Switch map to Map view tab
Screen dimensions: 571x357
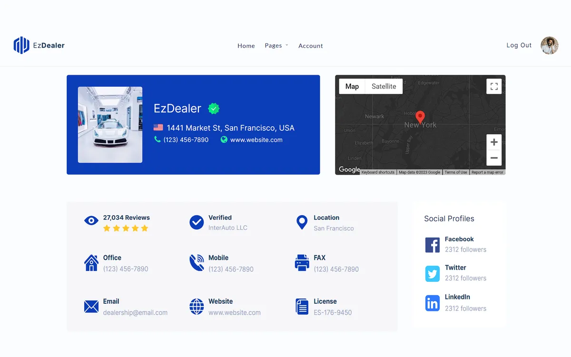[352, 86]
